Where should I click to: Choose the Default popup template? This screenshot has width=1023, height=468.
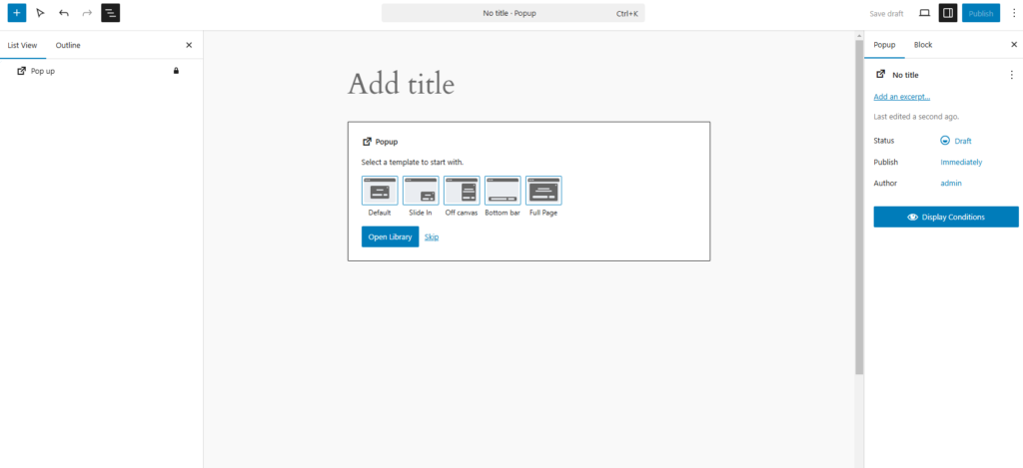click(380, 191)
